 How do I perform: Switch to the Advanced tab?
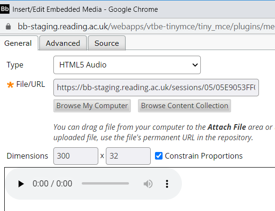tap(63, 43)
